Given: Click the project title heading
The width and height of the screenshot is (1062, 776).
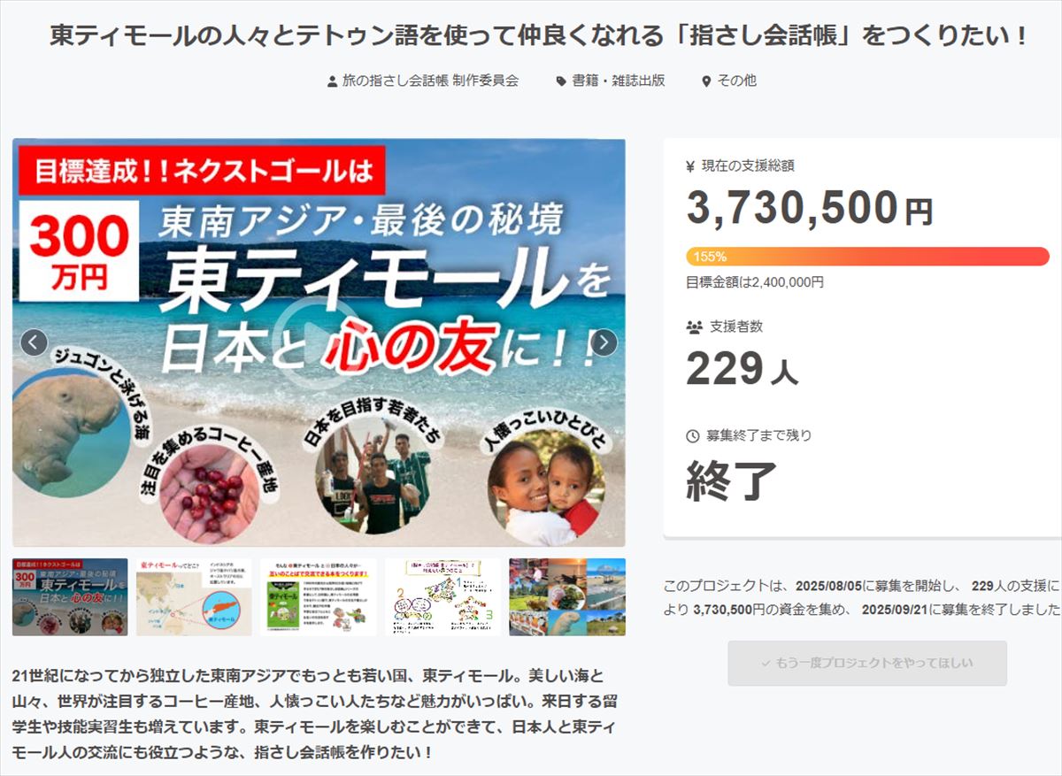Looking at the screenshot, I should pyautogui.click(x=539, y=36).
